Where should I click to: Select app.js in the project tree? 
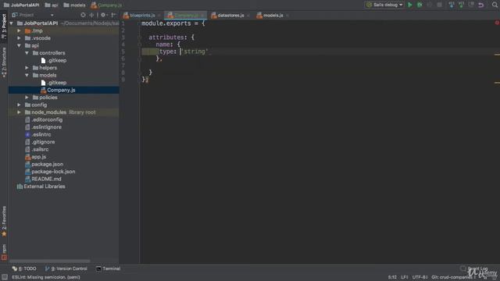[x=35, y=157]
